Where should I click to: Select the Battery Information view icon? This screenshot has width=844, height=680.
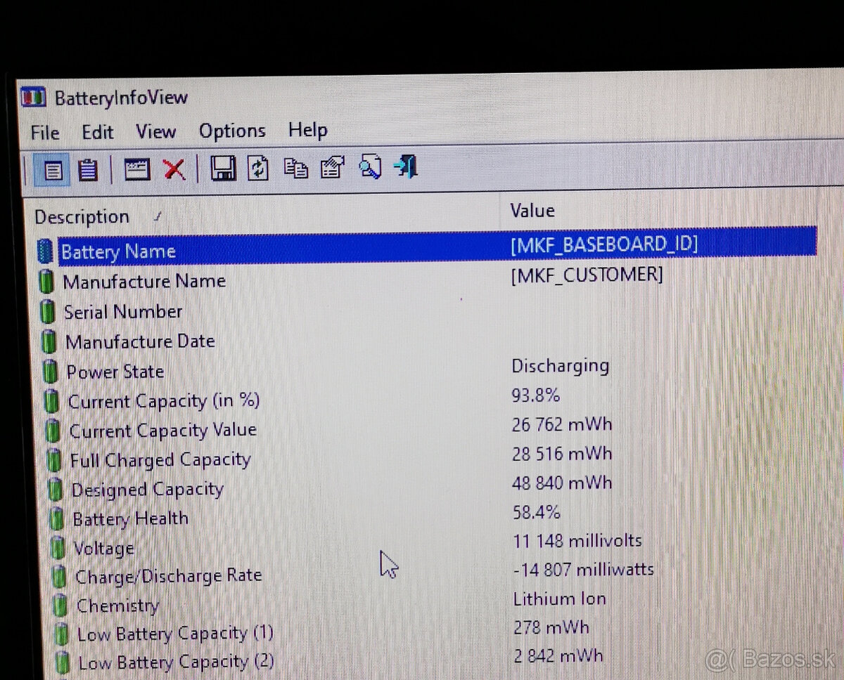tap(51, 169)
